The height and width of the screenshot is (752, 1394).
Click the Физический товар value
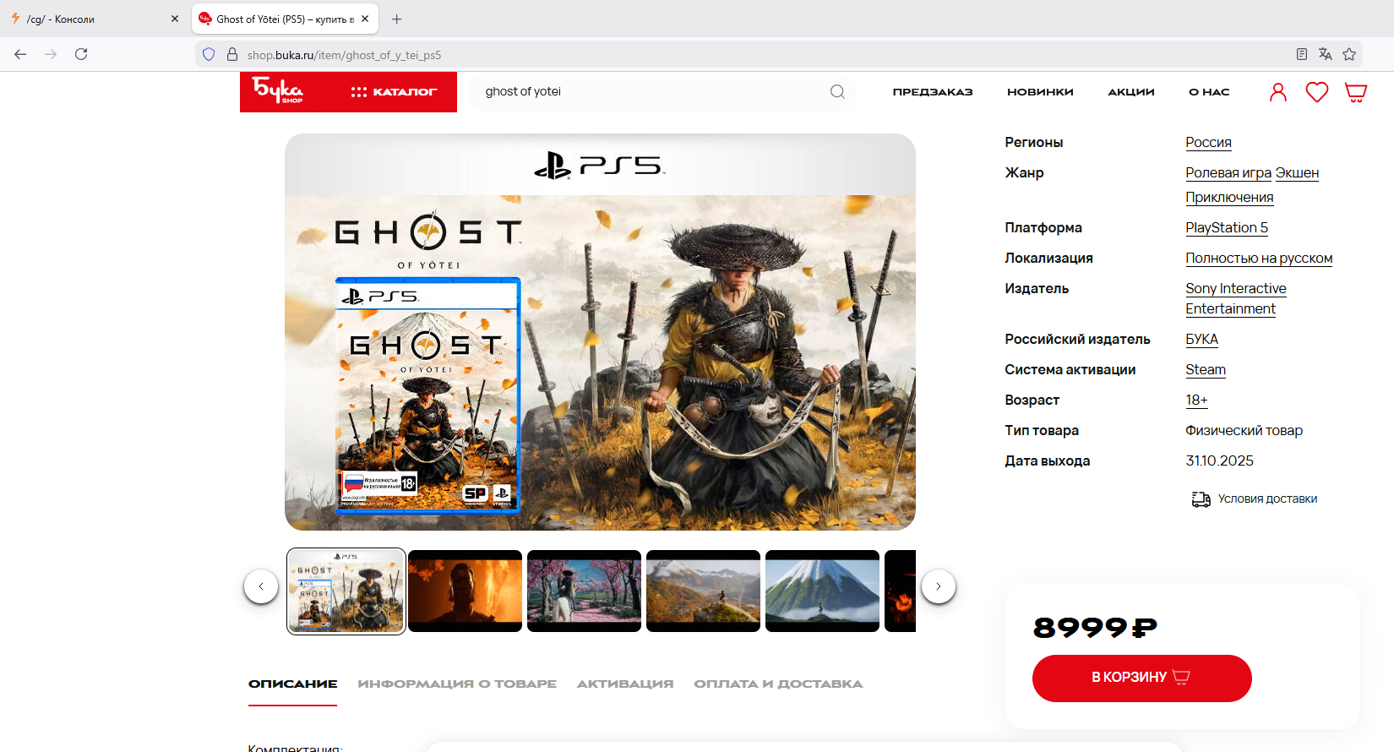pyautogui.click(x=1244, y=430)
